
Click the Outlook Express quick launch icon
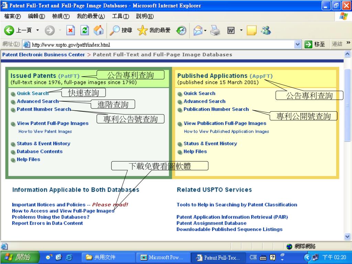click(58, 257)
